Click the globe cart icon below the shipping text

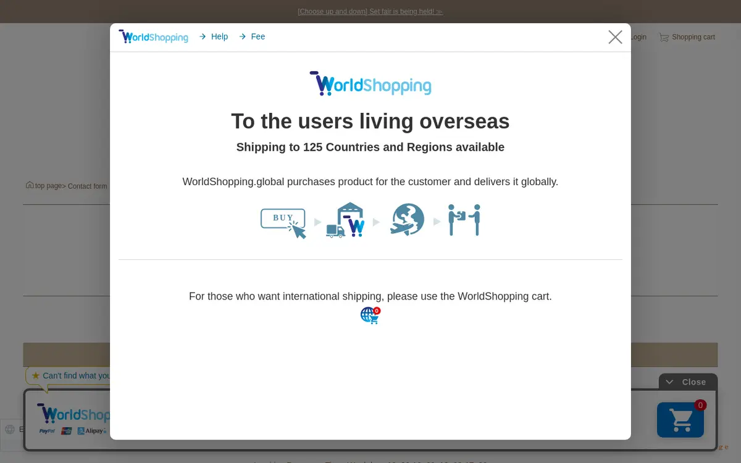tap(370, 315)
